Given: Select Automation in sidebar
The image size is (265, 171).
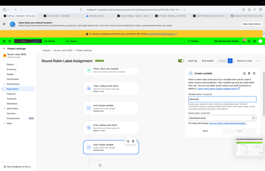Looking at the screenshot, I should pos(12,89).
